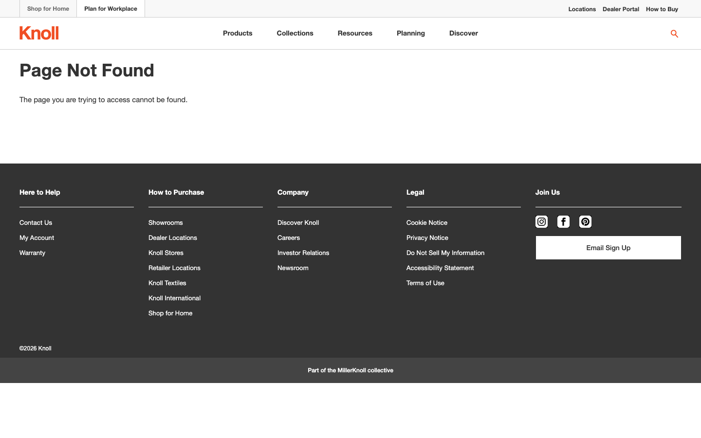View the Terms of Use link
This screenshot has height=438, width=701.
[x=425, y=283]
